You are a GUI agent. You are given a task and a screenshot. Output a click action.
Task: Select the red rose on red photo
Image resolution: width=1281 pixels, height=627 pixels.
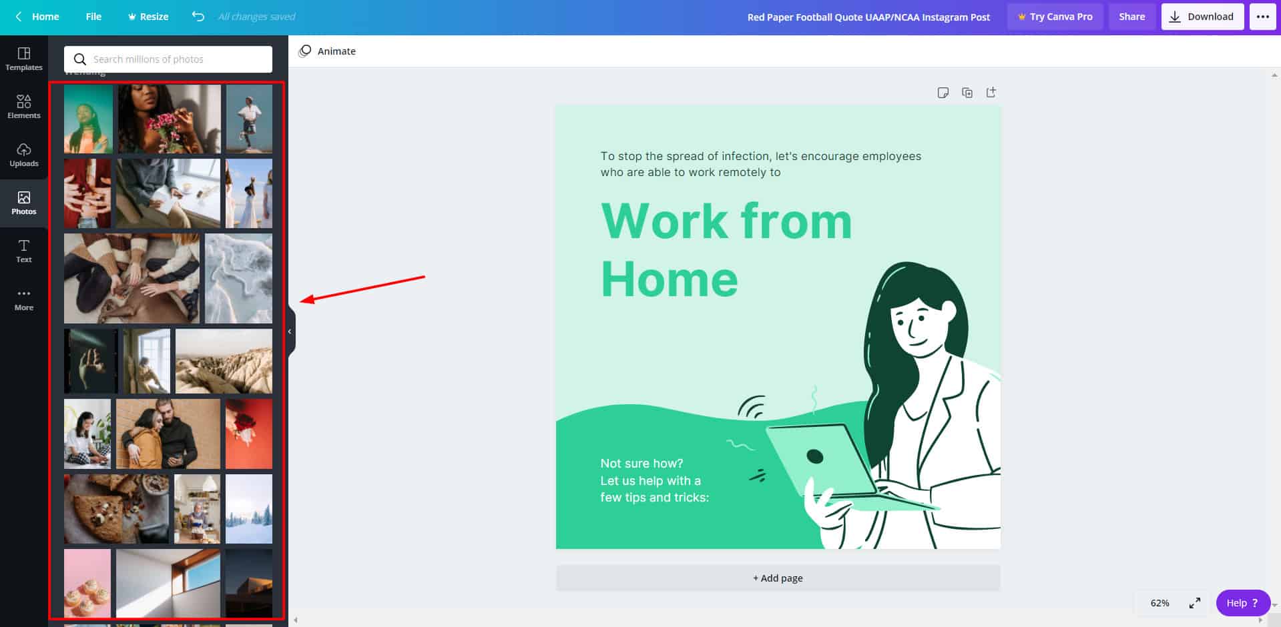[x=249, y=434]
